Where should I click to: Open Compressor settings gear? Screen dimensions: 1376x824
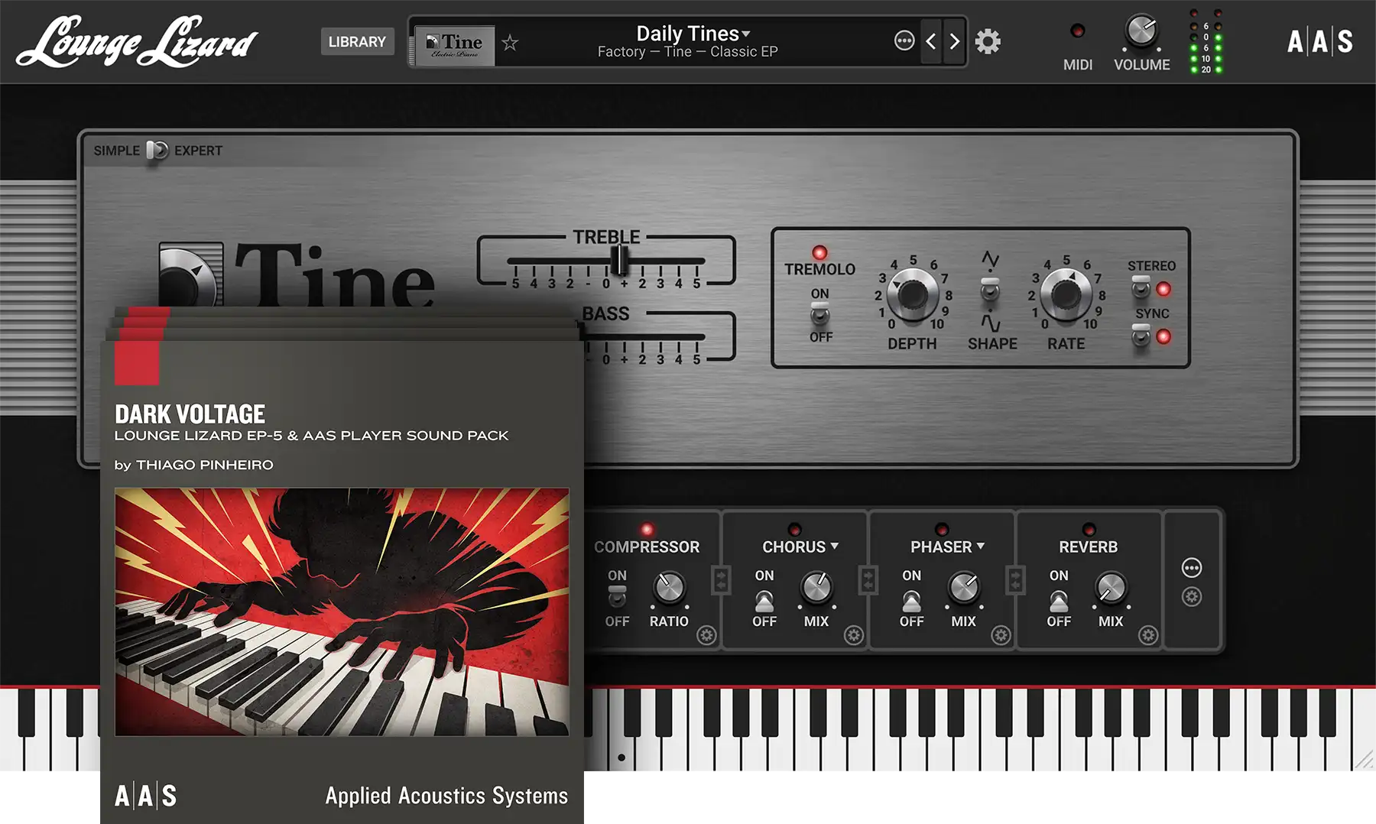(706, 635)
